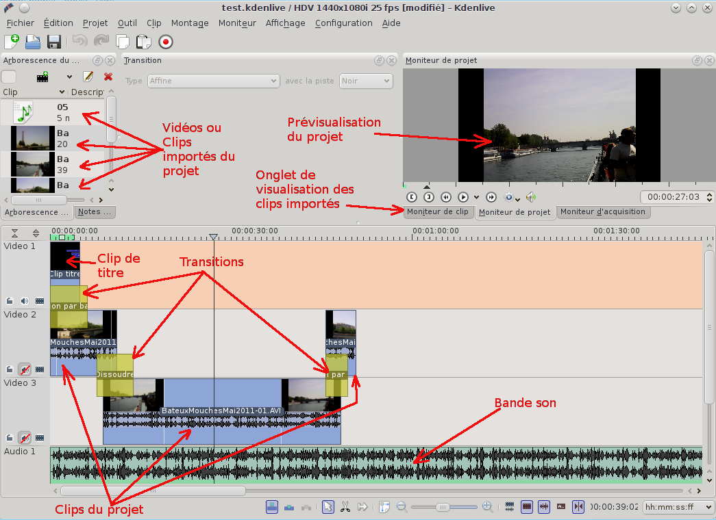Switch to the Moniteur de clip tab

pyautogui.click(x=438, y=212)
